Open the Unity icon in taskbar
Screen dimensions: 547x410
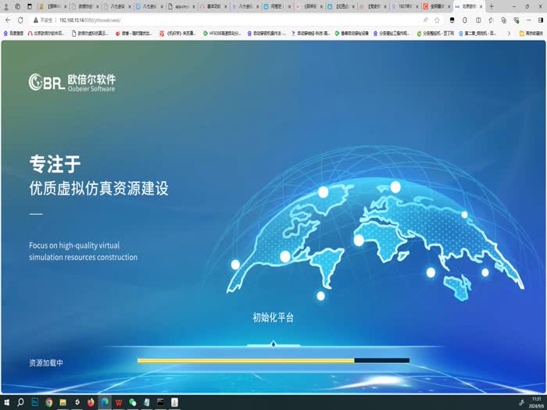(77, 402)
